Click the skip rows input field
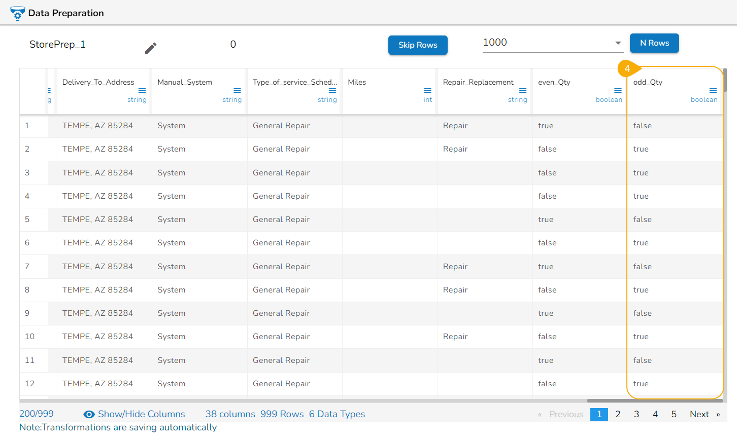Screen dimensions: 737x439 (305, 45)
